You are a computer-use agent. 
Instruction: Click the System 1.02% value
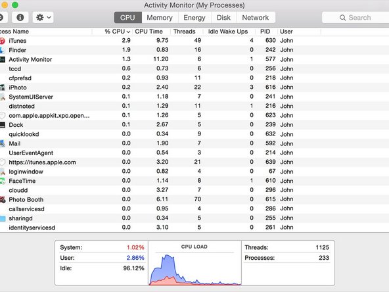(135, 247)
